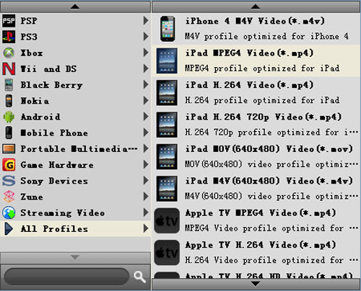This screenshot has width=361, height=291.
Task: Click the Streaming Video globe icon
Action: click(x=9, y=213)
